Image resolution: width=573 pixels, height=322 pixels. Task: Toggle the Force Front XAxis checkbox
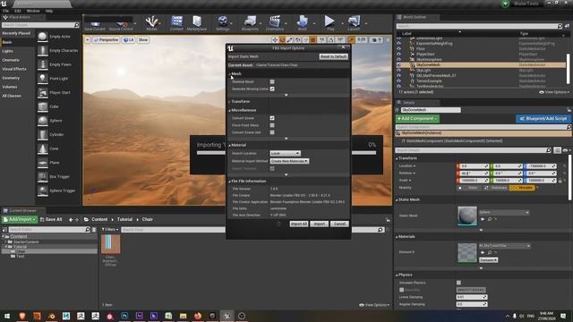point(272,125)
